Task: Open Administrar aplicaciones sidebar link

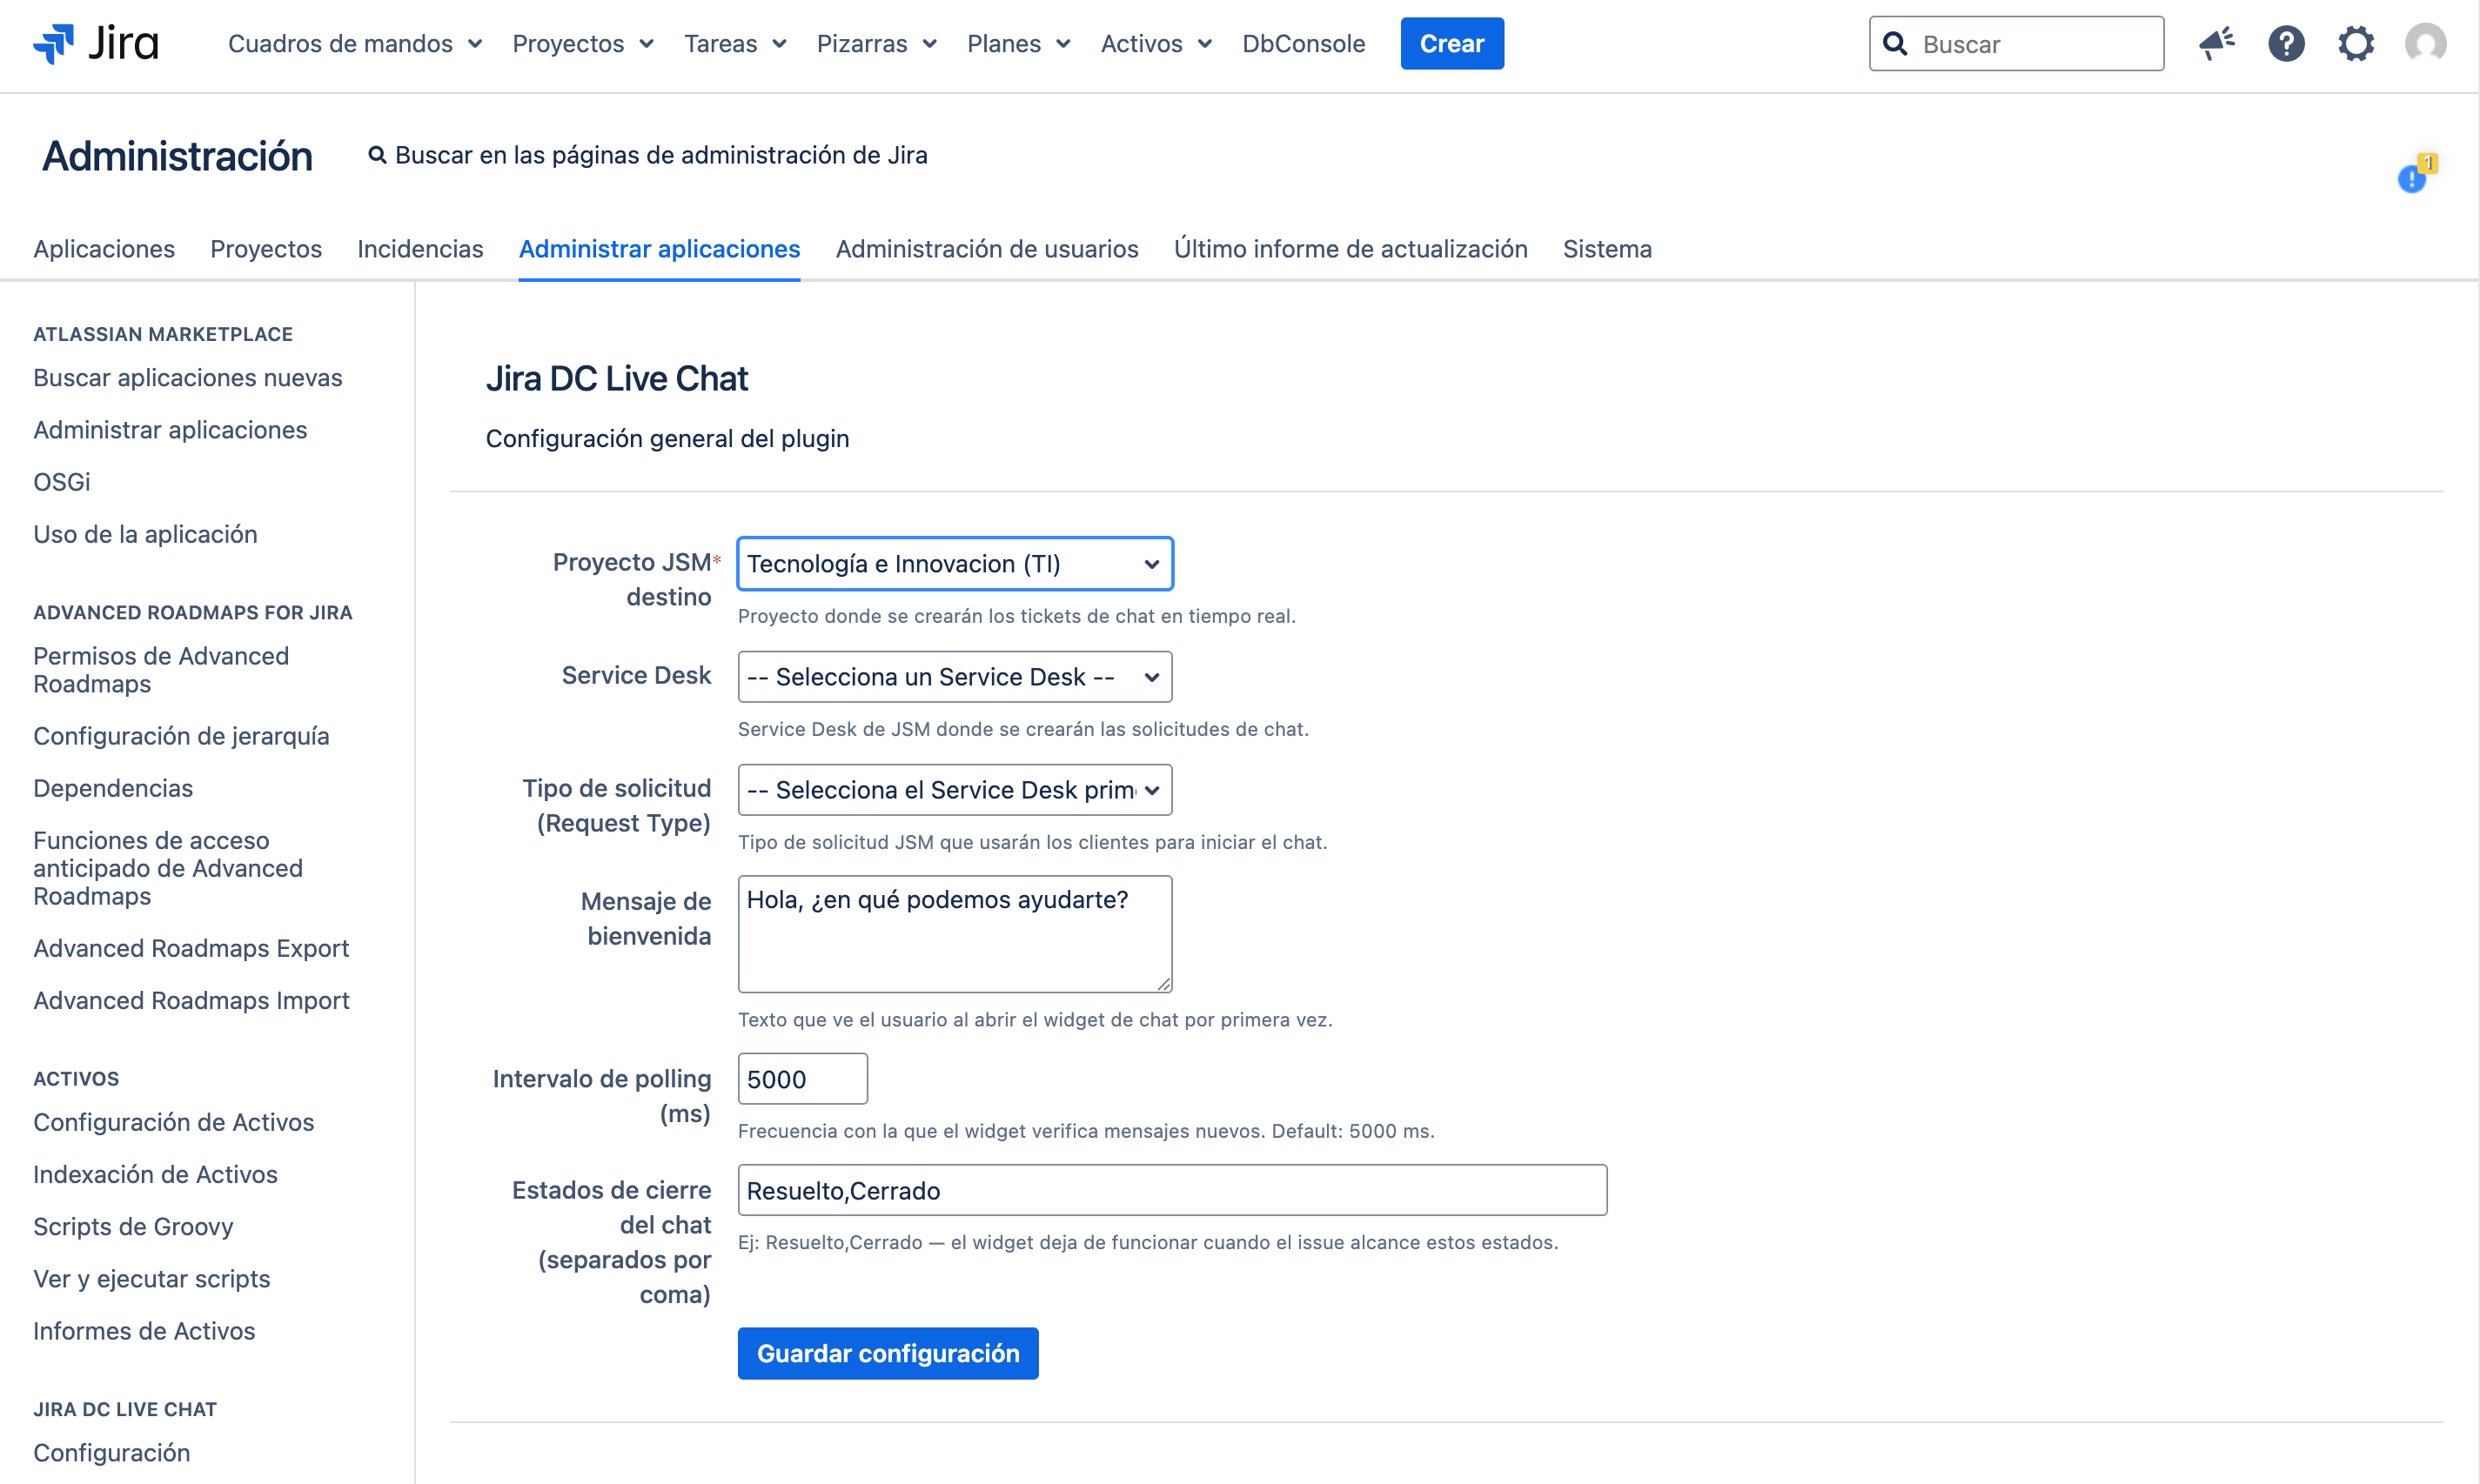Action: pyautogui.click(x=170, y=430)
